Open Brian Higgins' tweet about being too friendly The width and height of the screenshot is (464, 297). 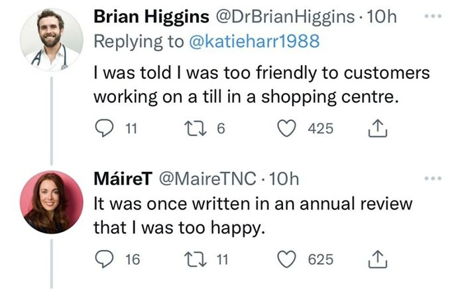click(x=261, y=84)
